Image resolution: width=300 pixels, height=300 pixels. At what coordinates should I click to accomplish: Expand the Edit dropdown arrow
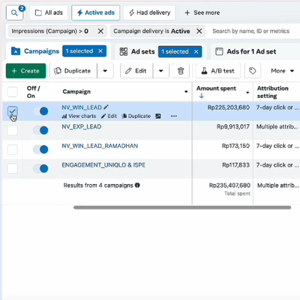[x=161, y=71]
